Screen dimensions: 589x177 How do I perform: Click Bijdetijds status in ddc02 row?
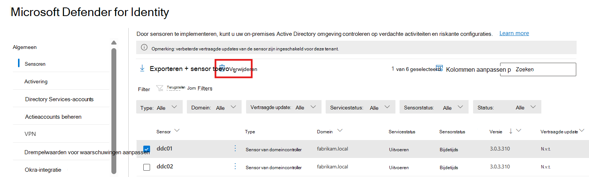tap(449, 168)
